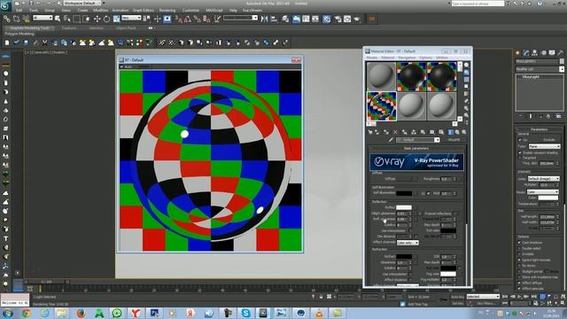Open the reference coordinate system dropdown
The height and width of the screenshot is (319, 567).
pos(131,18)
